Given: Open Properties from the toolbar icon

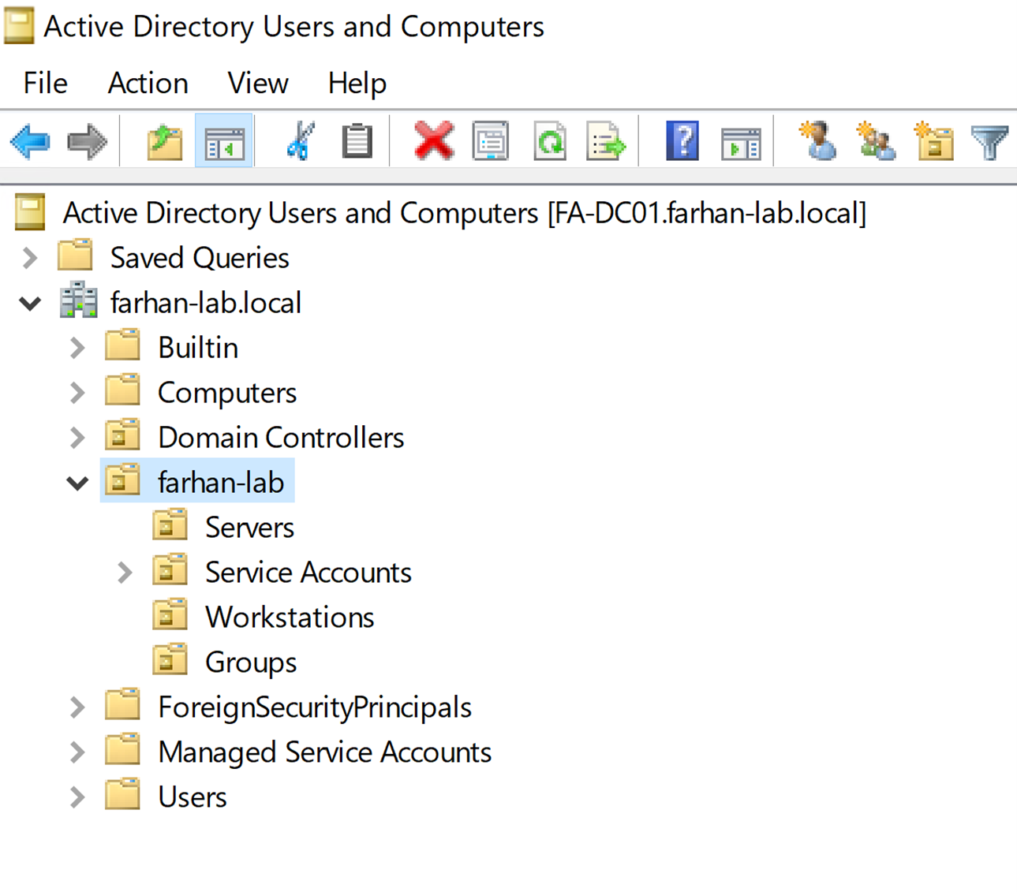Looking at the screenshot, I should click(x=490, y=142).
